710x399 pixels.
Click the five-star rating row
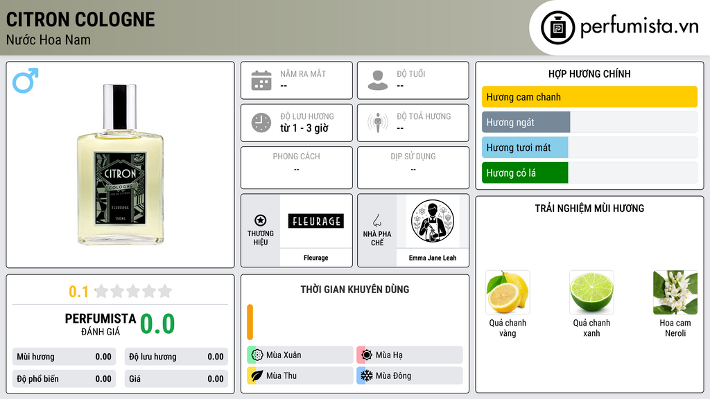(x=134, y=291)
